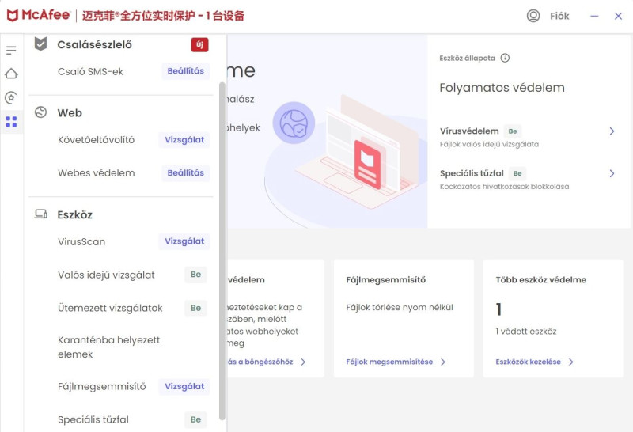
Task: Open VirusScan menu item
Action: pos(81,241)
